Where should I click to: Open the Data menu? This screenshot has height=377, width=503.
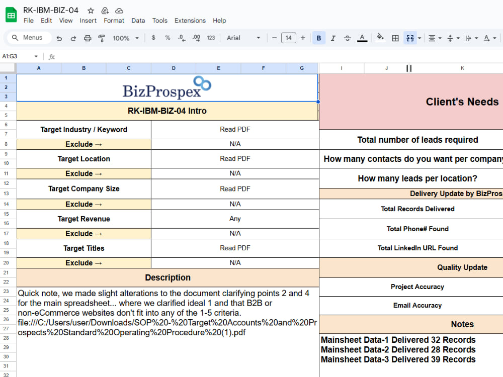click(138, 21)
